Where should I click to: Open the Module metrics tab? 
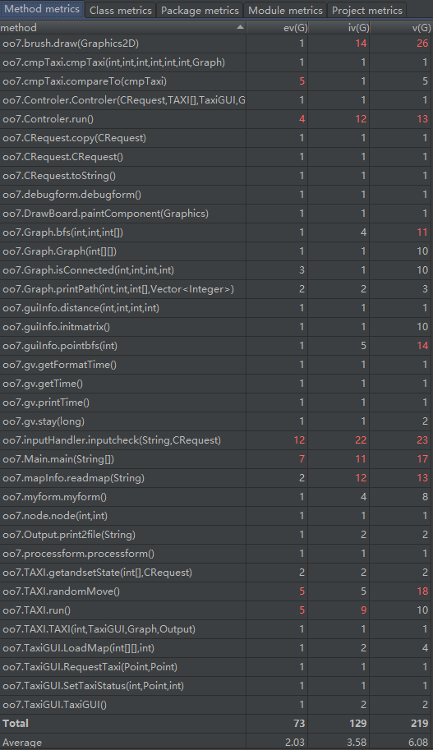pyautogui.click(x=285, y=10)
